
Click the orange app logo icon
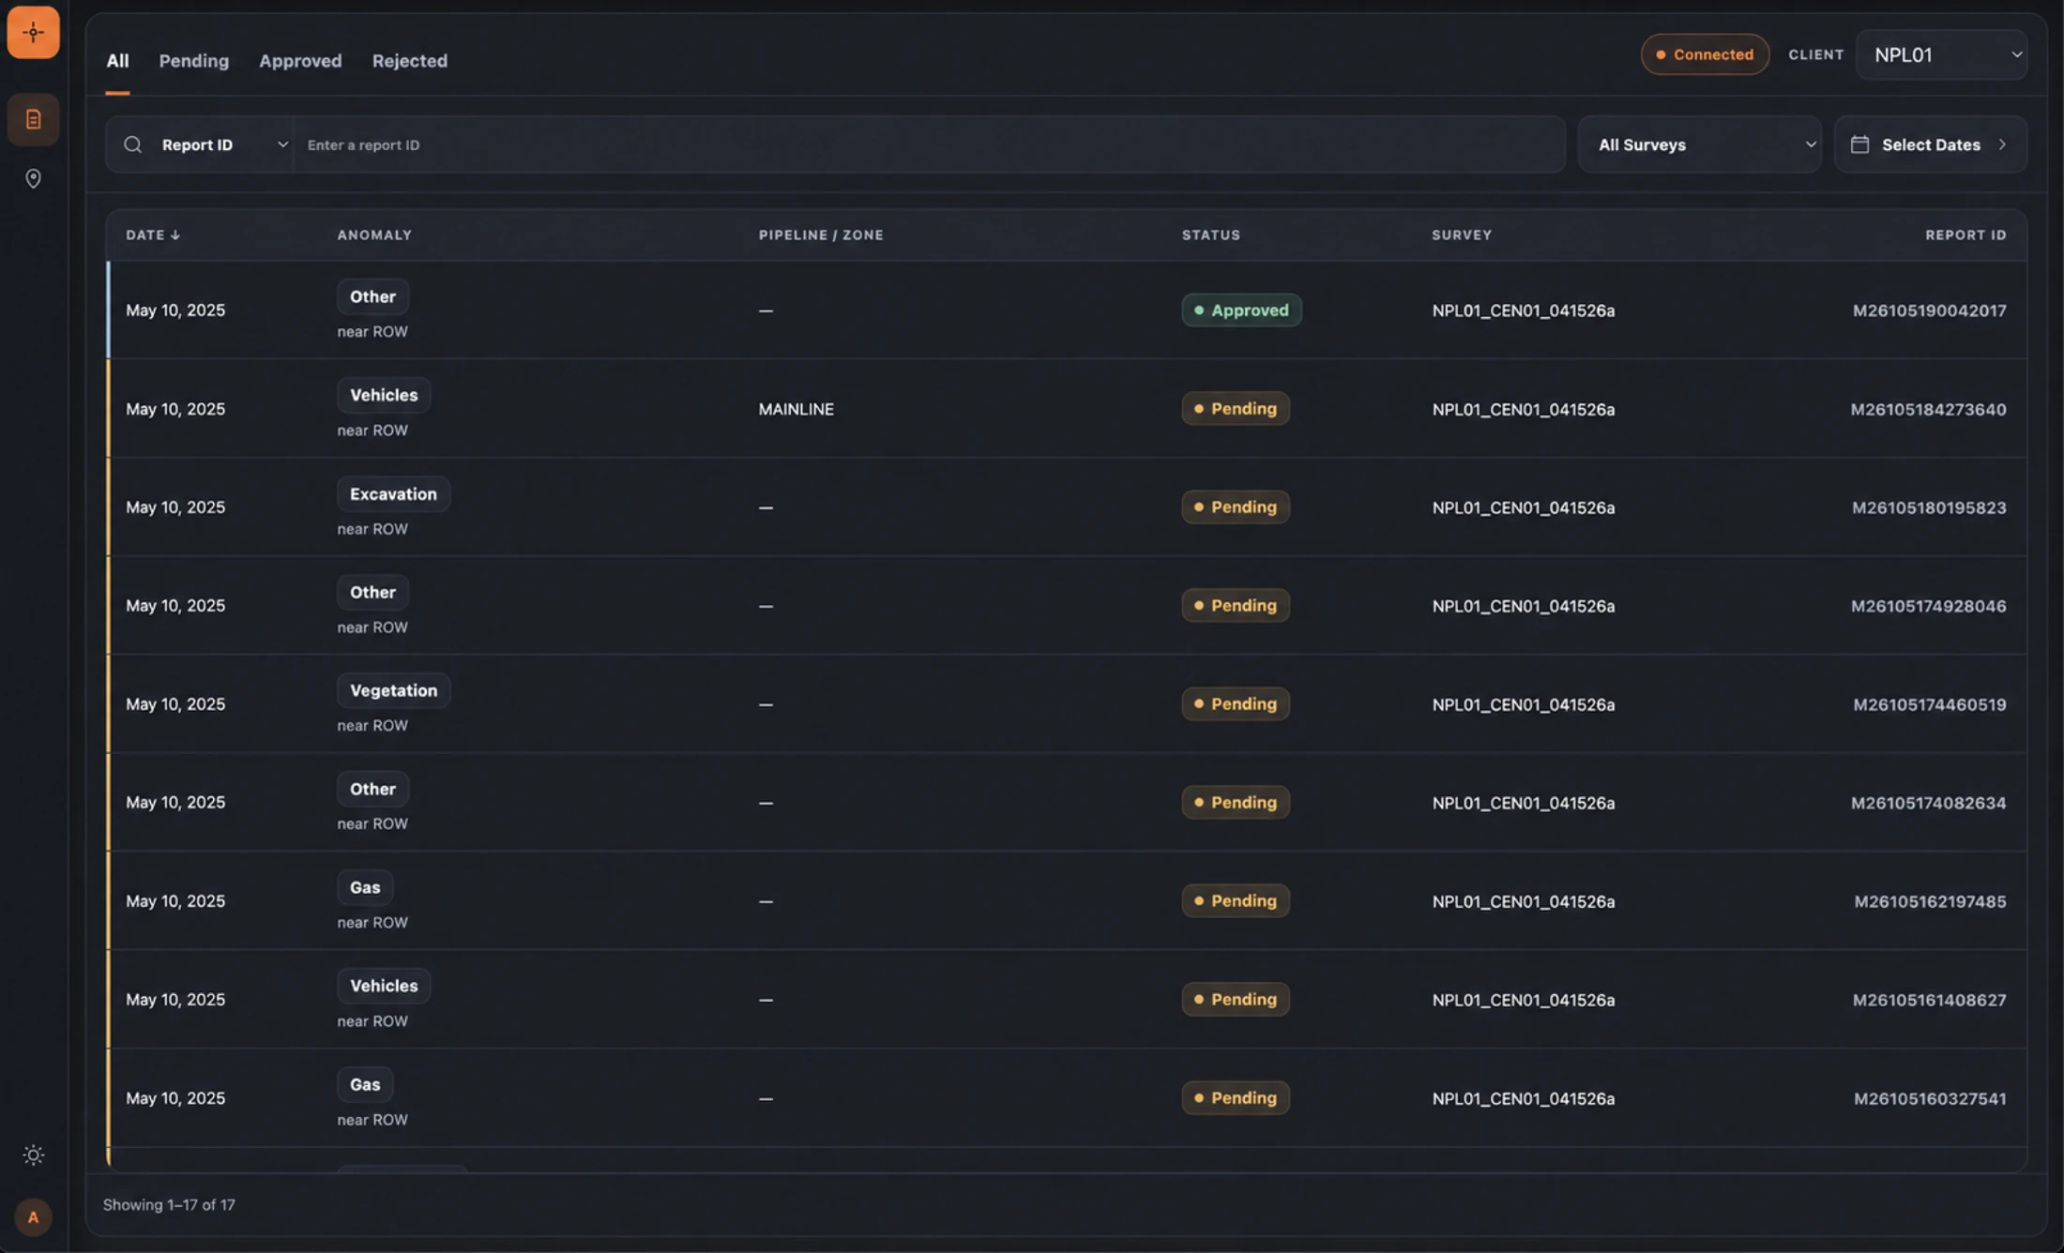click(x=33, y=32)
